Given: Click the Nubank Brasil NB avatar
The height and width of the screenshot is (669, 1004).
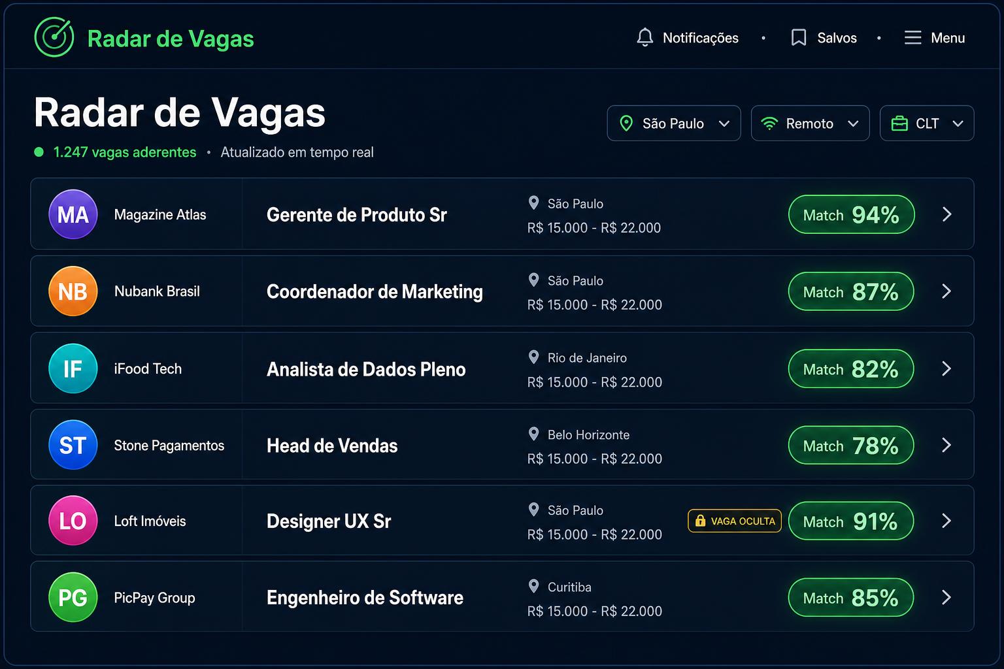Looking at the screenshot, I should click(73, 291).
